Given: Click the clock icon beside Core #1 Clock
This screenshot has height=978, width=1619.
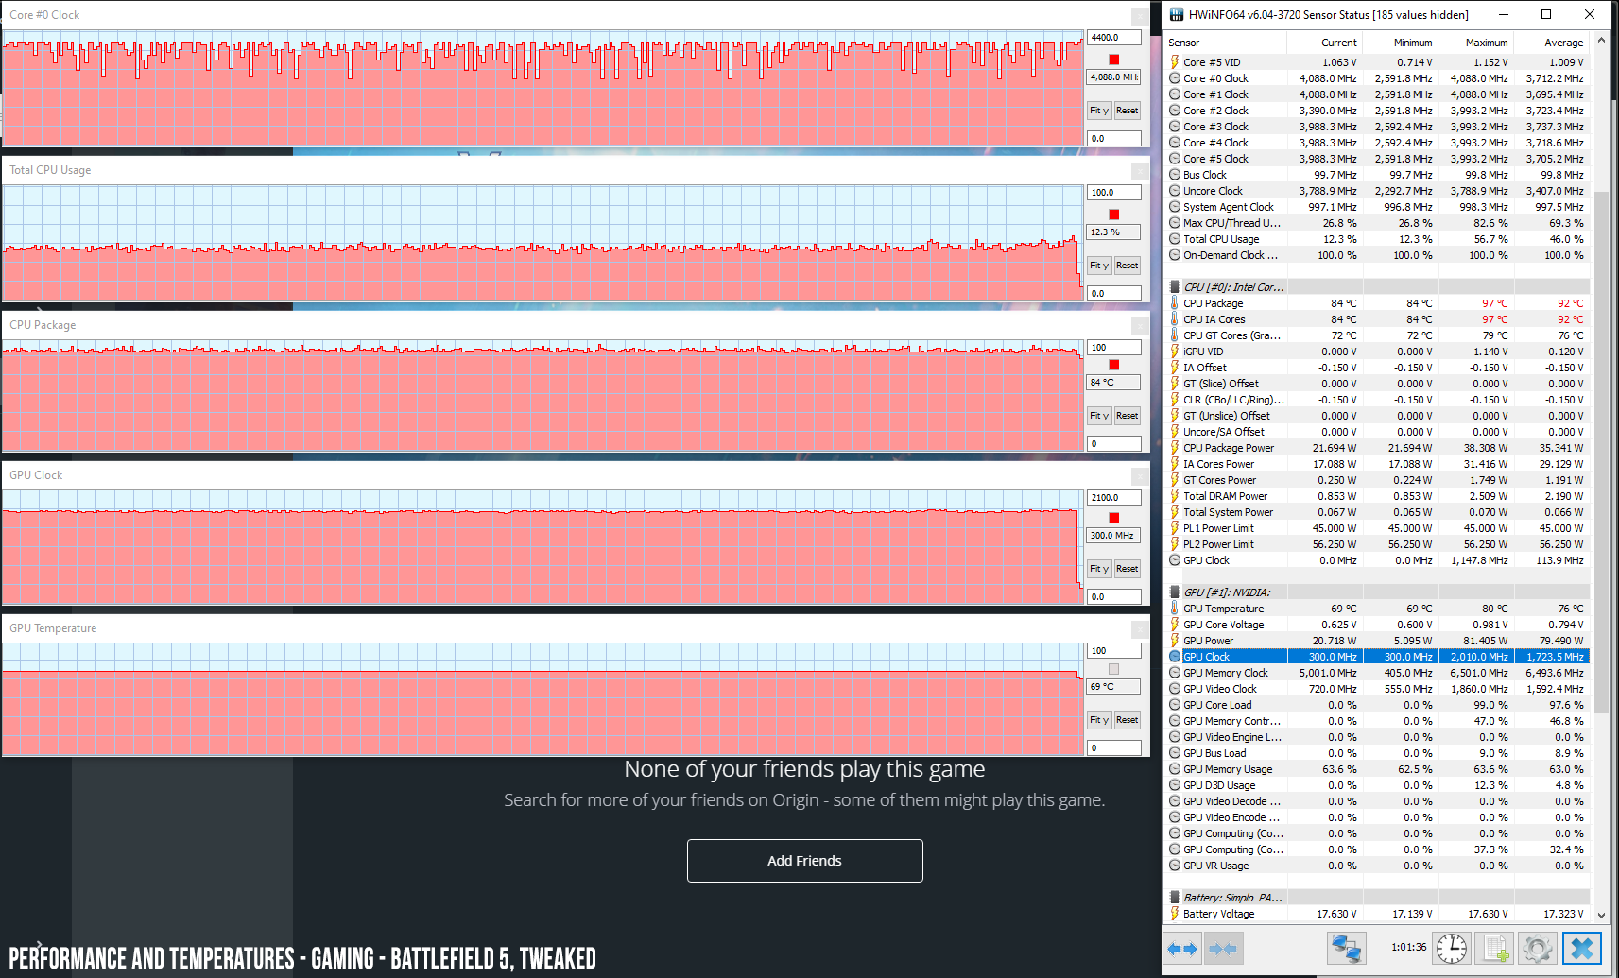Looking at the screenshot, I should 1174,94.
